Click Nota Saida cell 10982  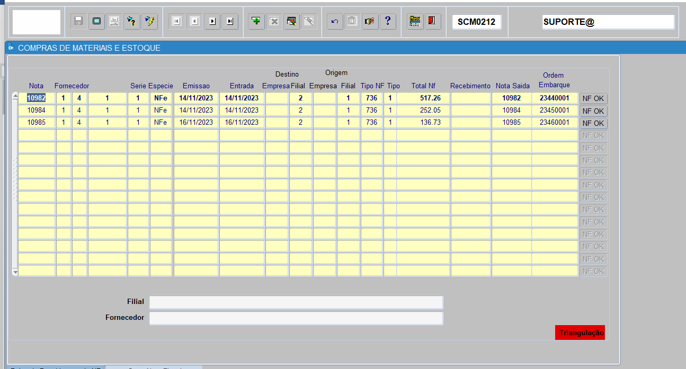tap(511, 98)
